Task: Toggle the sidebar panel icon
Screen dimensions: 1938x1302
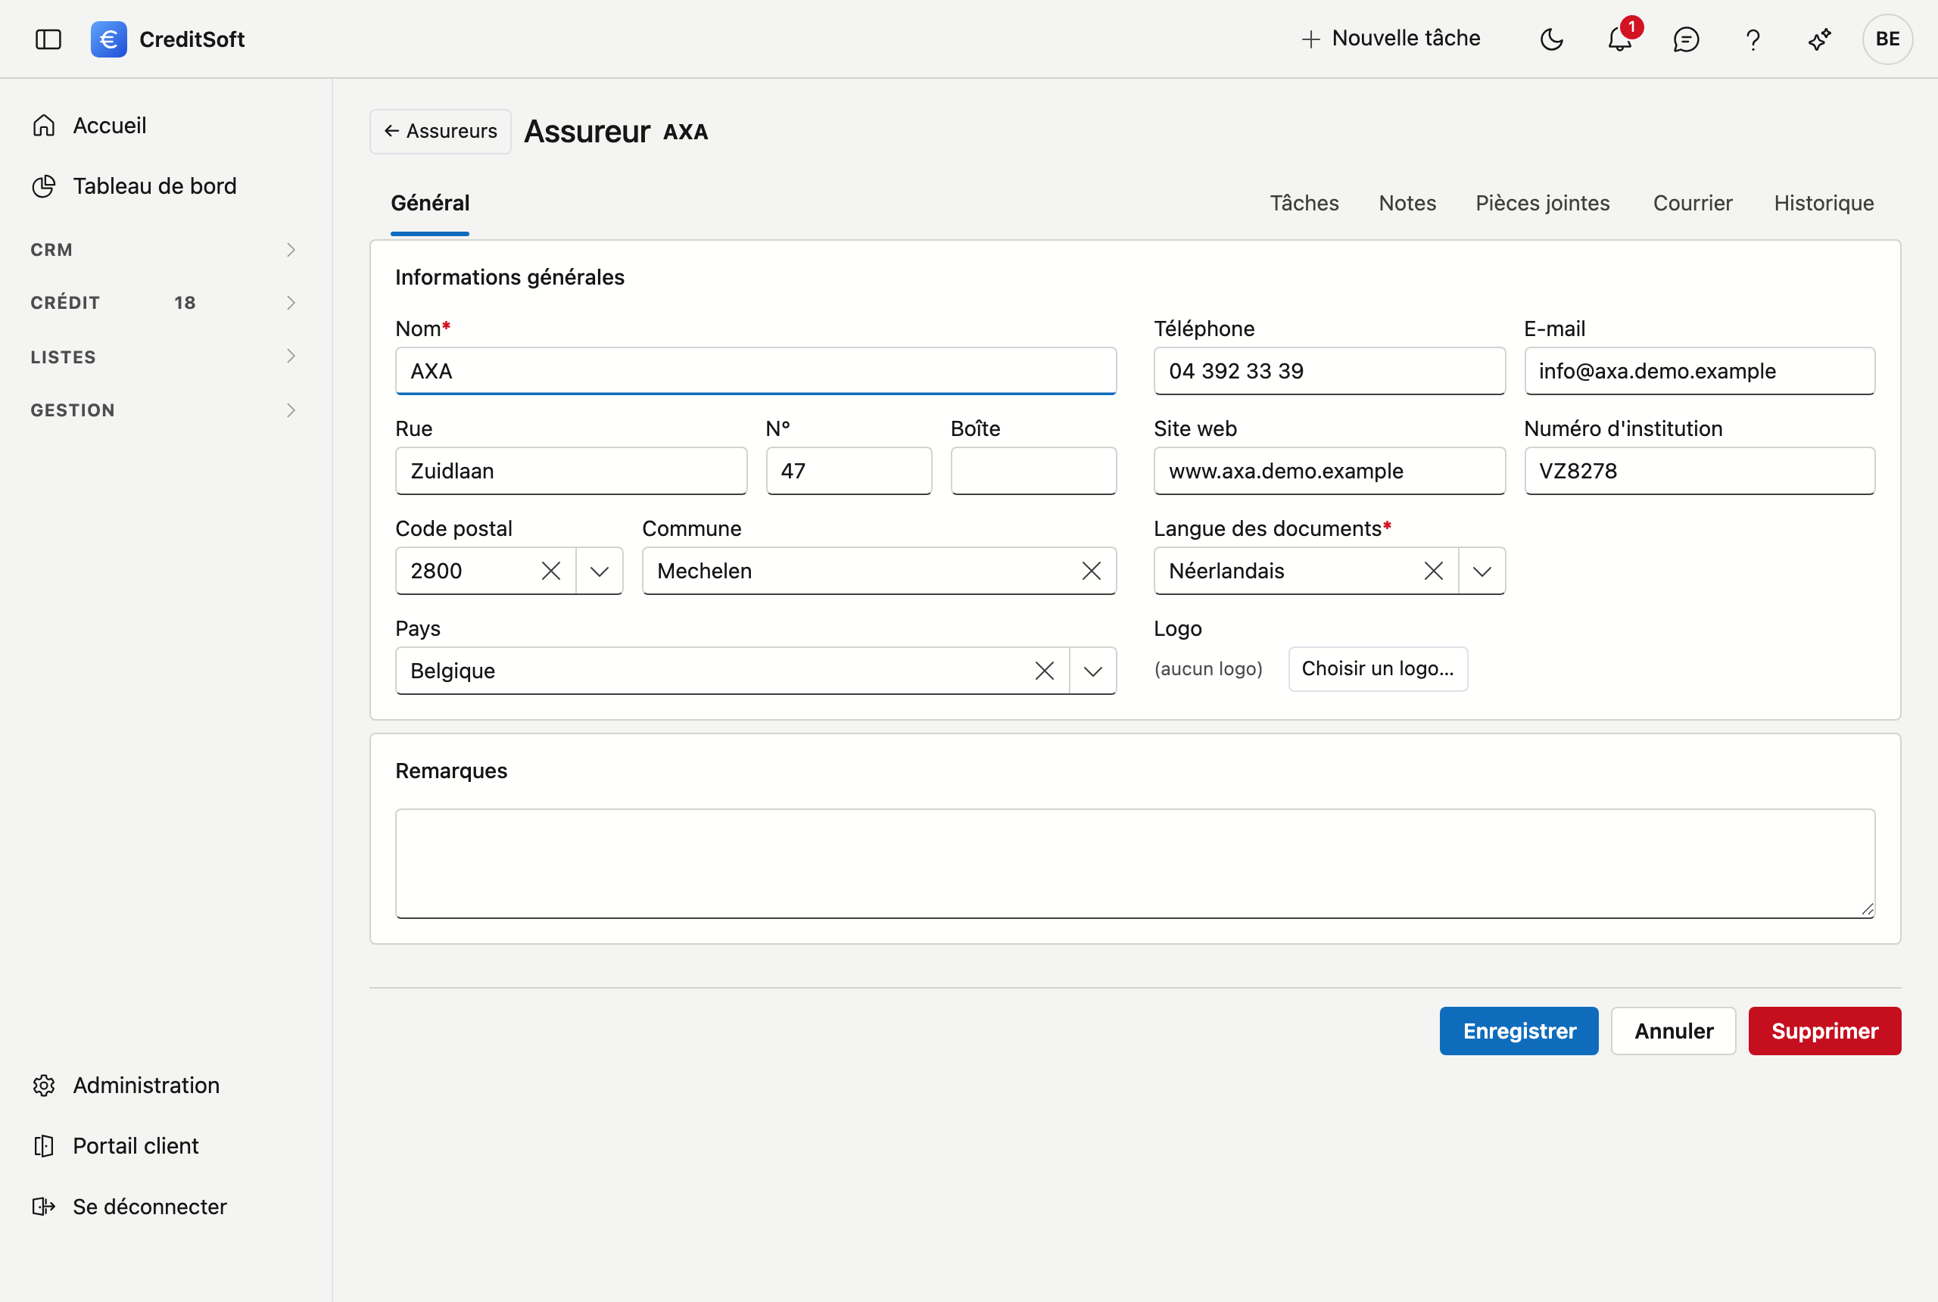Action: [x=48, y=39]
